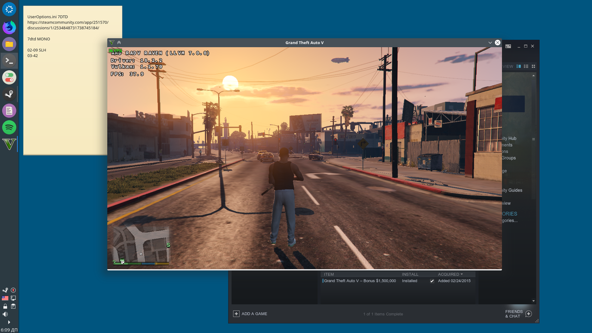Click the Steam tray icon

(5, 290)
